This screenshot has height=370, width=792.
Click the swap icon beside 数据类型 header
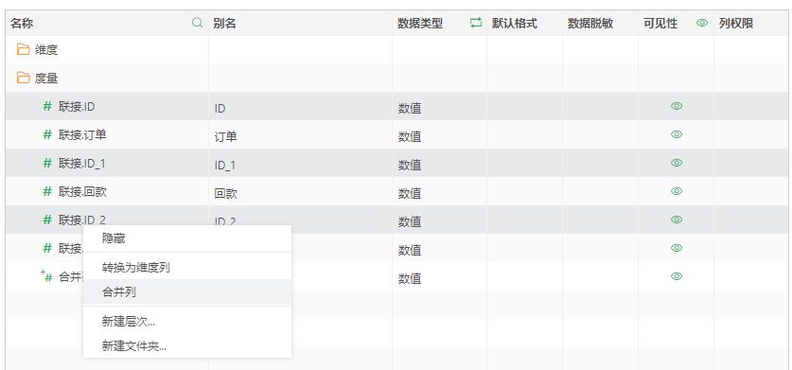475,23
